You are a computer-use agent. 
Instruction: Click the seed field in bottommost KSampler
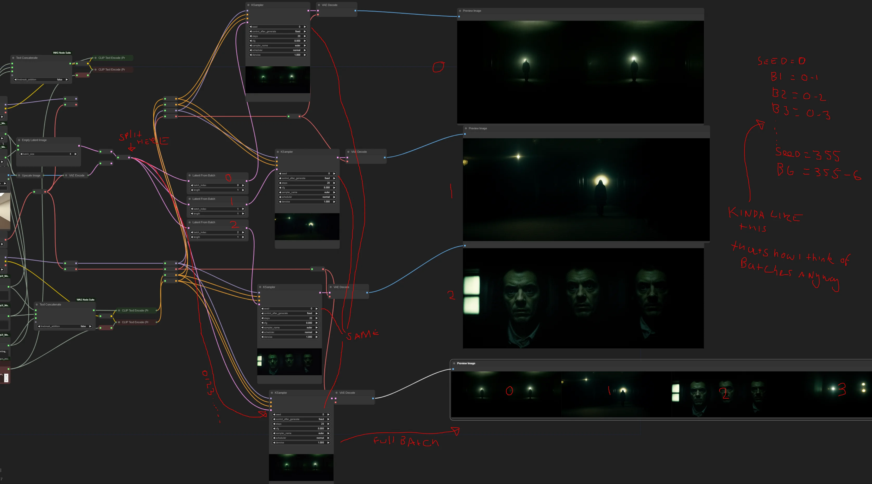click(x=301, y=414)
